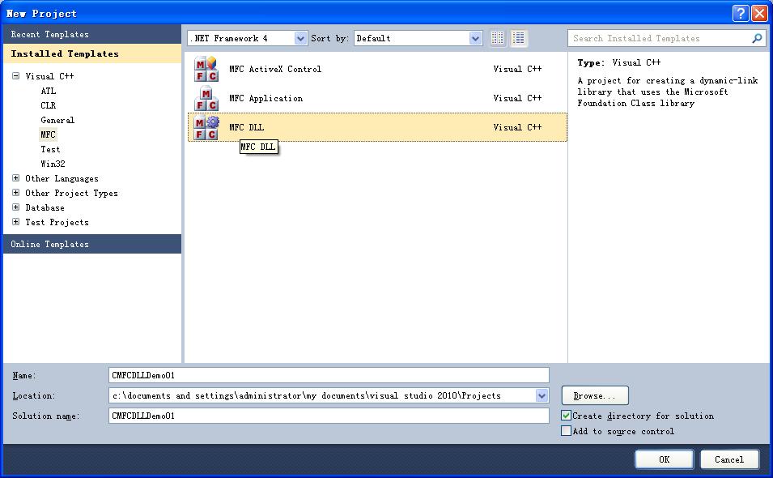
Task: Select the MFC ActiveX Control row text
Action: (275, 69)
